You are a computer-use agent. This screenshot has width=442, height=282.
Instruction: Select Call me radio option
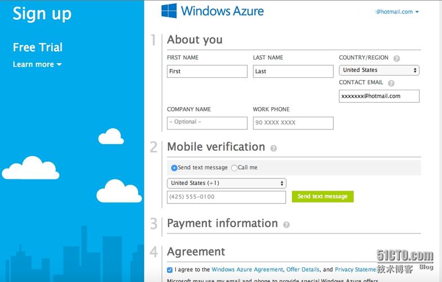coord(234,168)
